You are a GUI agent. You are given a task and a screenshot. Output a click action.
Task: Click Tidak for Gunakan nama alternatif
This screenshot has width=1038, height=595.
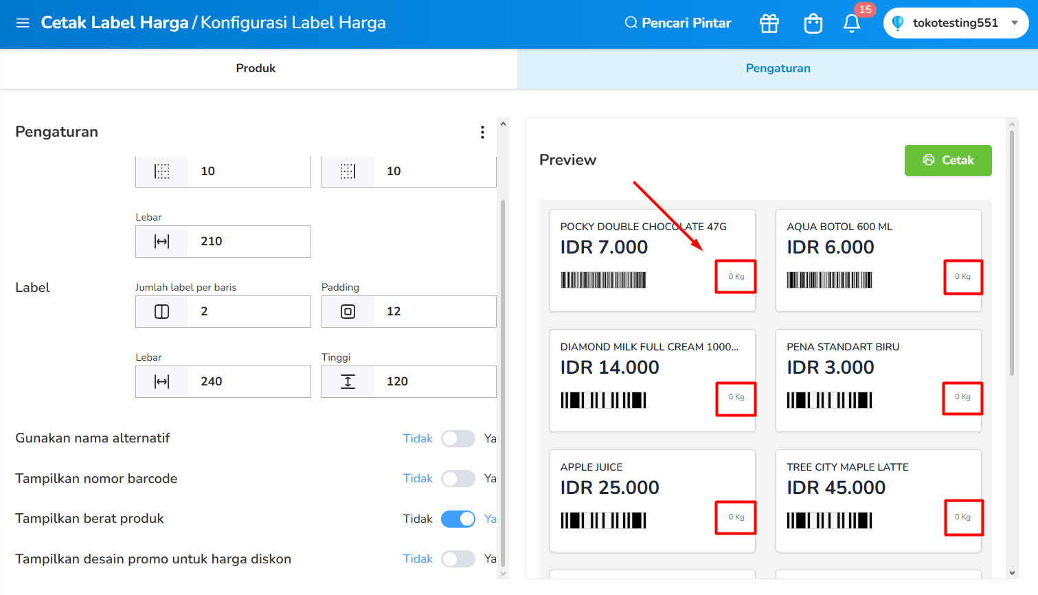click(x=418, y=438)
